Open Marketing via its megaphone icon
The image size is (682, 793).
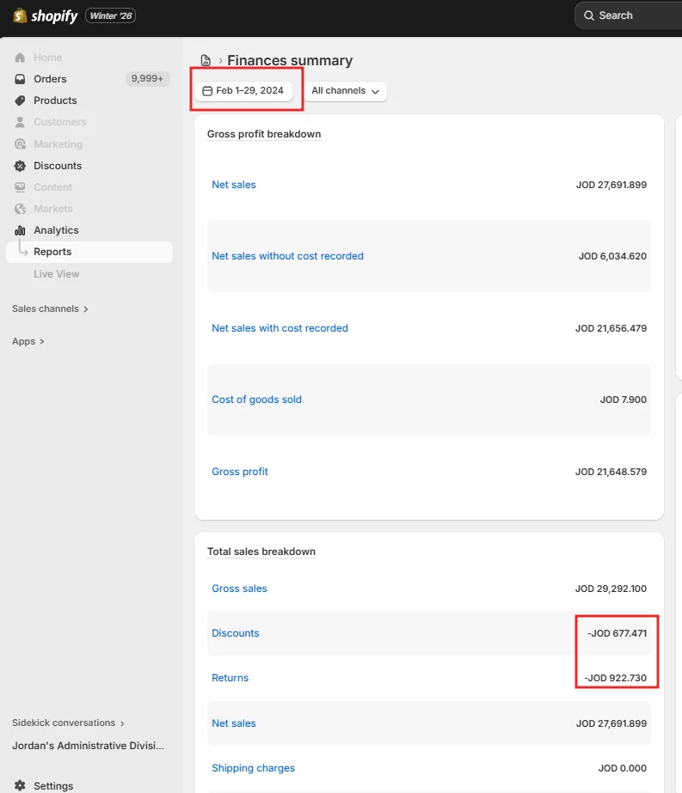pyautogui.click(x=19, y=143)
